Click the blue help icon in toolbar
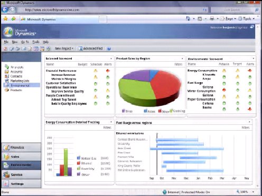This screenshot has width=262, height=196. click(x=109, y=48)
